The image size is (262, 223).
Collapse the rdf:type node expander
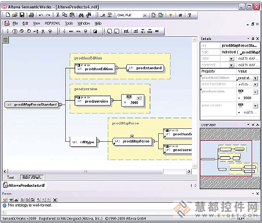(x=98, y=141)
